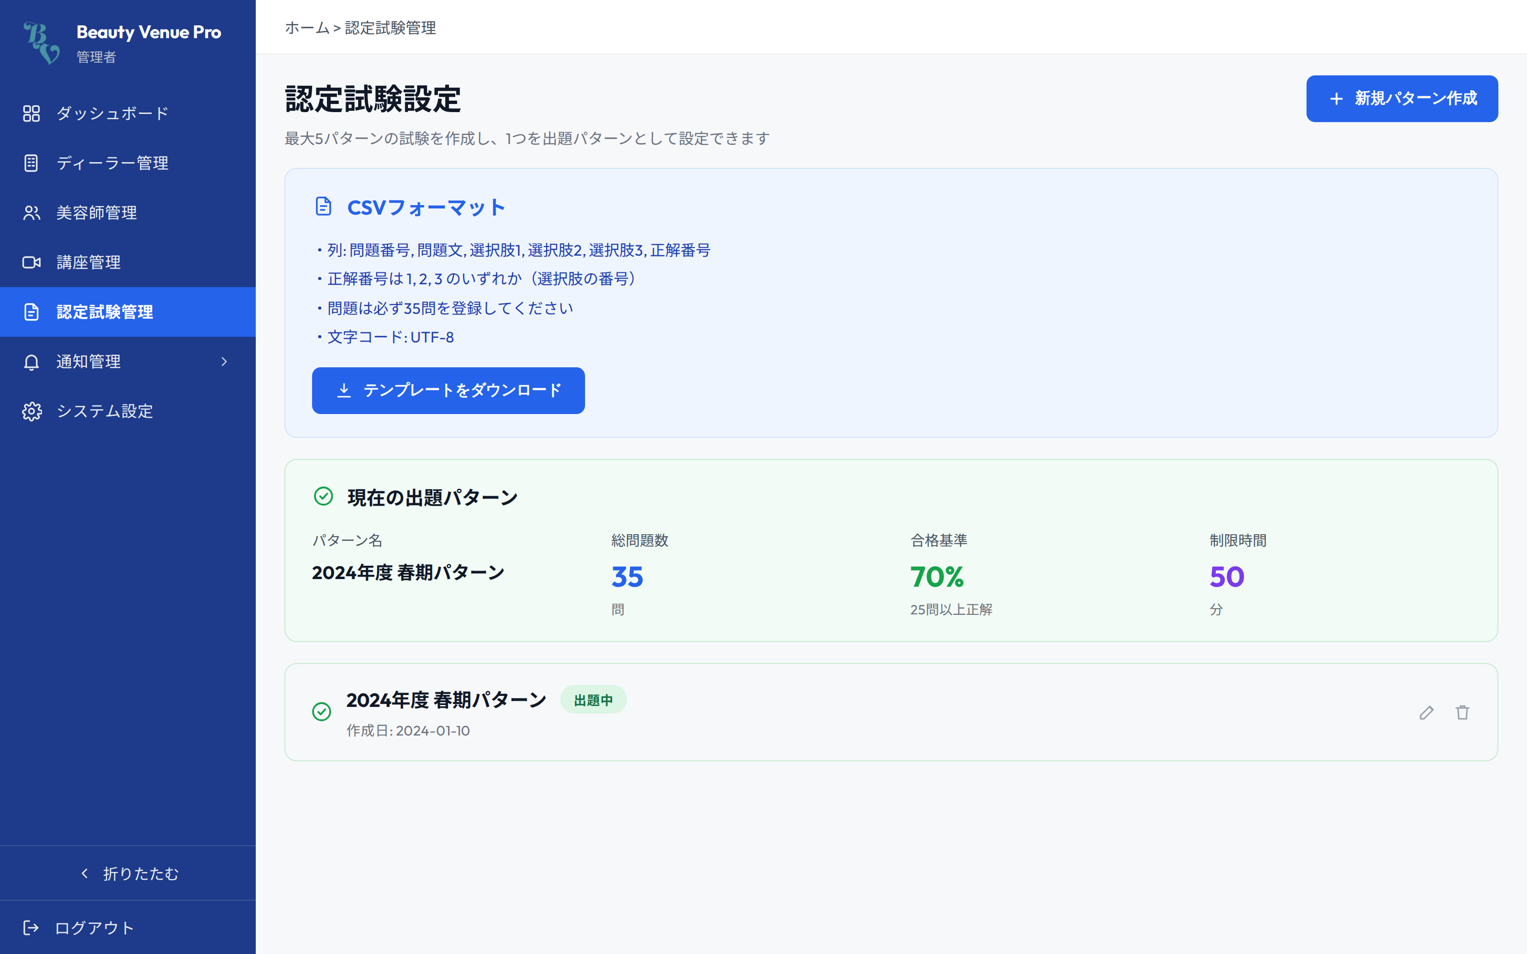Click 25問以上正解 text
The image size is (1527, 954).
click(x=951, y=610)
